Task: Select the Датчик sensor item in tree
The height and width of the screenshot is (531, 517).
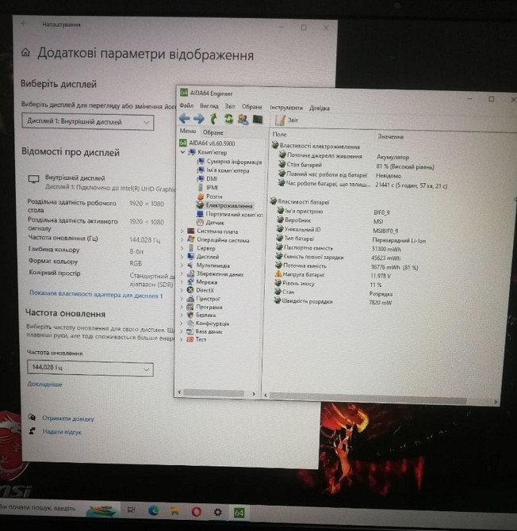Action: tap(214, 223)
